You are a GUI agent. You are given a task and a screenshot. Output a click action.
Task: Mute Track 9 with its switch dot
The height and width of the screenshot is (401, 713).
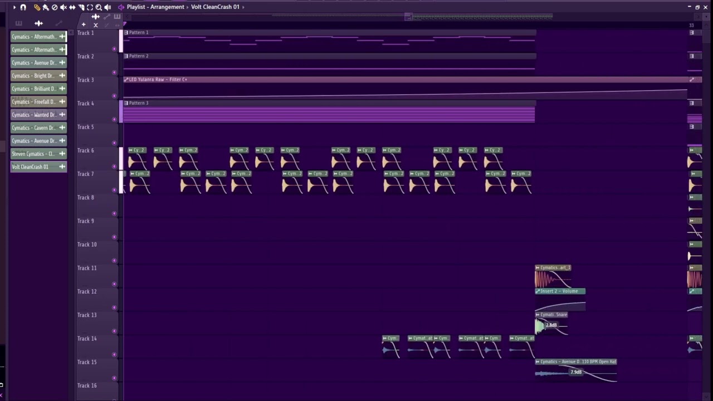(x=114, y=237)
